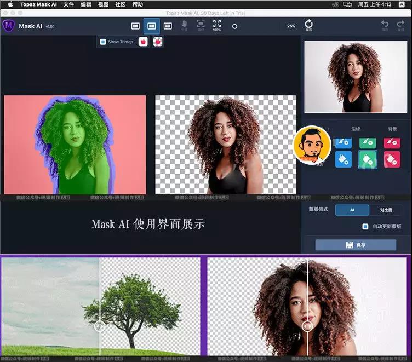Open the 视图 menu
This screenshot has height=362, width=412.
(x=103, y=4)
